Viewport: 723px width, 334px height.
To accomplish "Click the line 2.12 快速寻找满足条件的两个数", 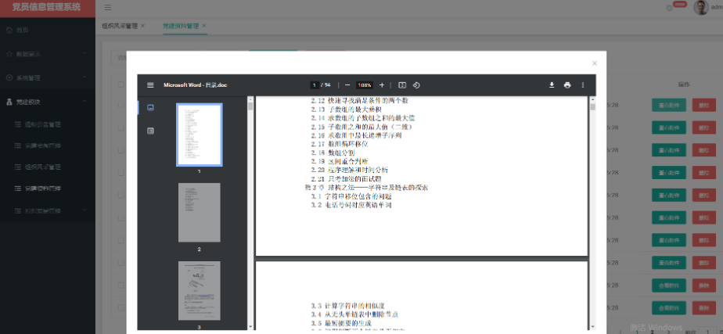I will click(x=359, y=100).
